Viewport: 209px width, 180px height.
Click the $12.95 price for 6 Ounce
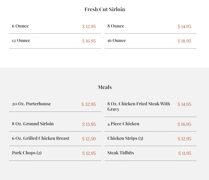[89, 26]
